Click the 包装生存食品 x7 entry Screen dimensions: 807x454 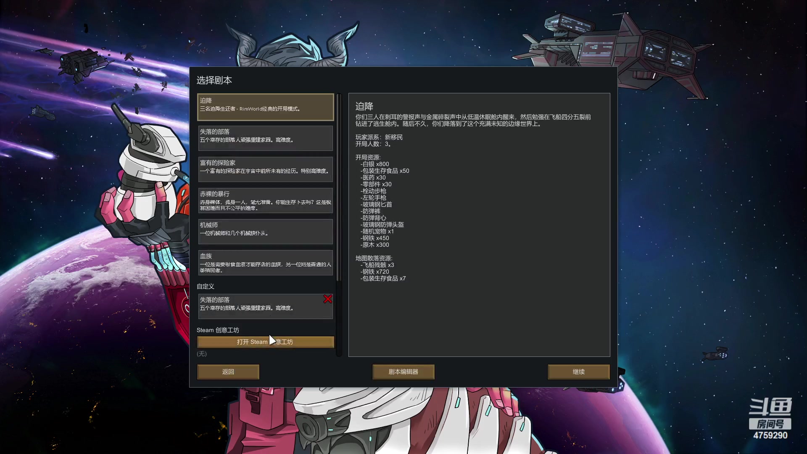[383, 278]
